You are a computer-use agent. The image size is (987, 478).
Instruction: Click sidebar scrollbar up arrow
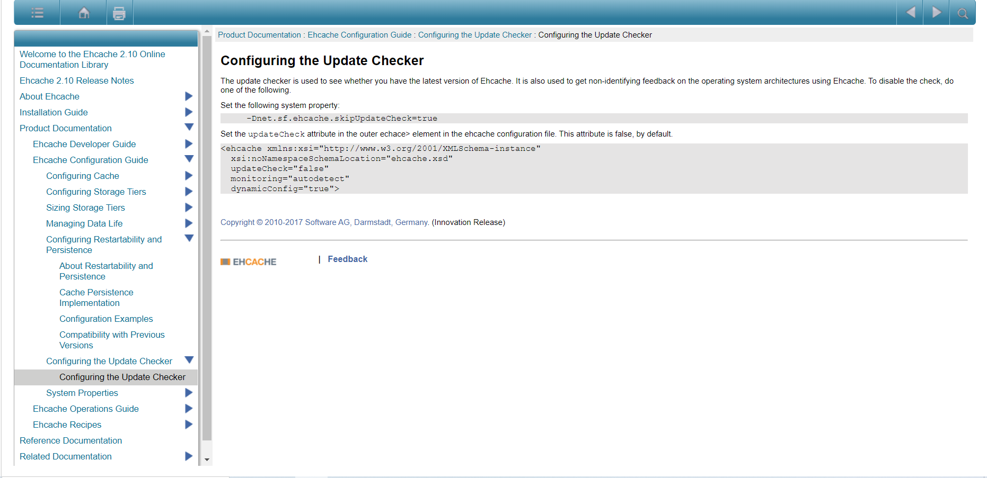pos(207,32)
